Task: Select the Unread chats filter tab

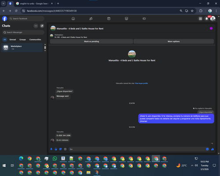Action: pyautogui.click(x=13, y=40)
